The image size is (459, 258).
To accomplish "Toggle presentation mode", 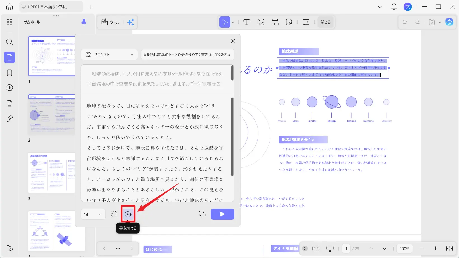I will click(x=330, y=248).
